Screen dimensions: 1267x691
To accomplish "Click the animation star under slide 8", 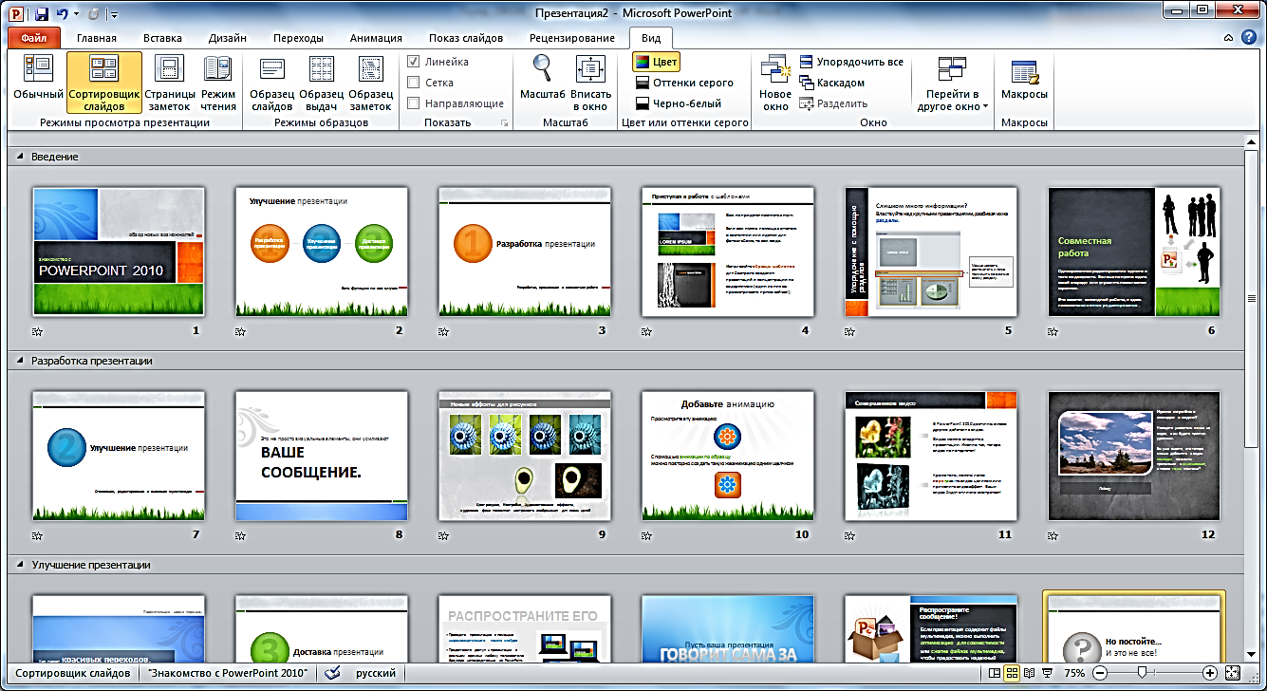I will click(241, 535).
